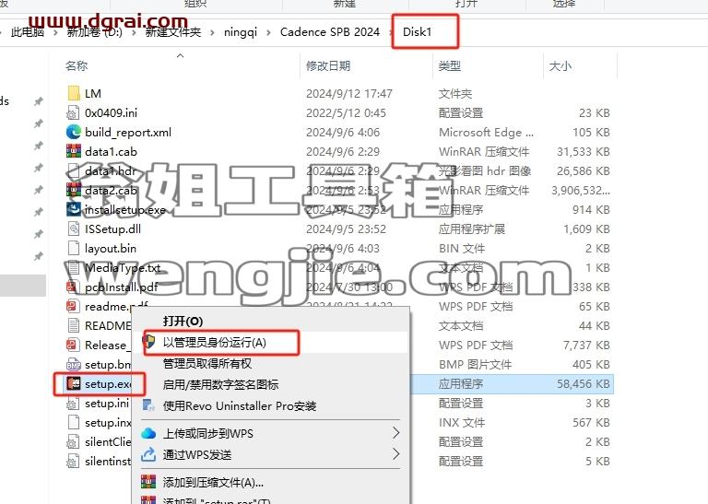Click the README text file icon

[73, 325]
